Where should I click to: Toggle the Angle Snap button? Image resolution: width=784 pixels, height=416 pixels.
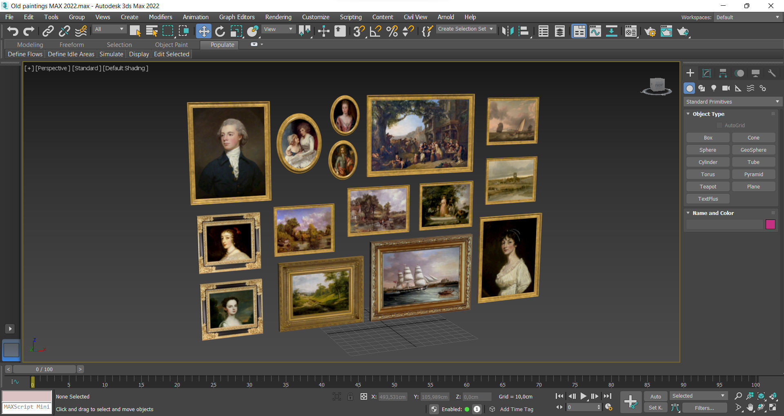(x=375, y=31)
